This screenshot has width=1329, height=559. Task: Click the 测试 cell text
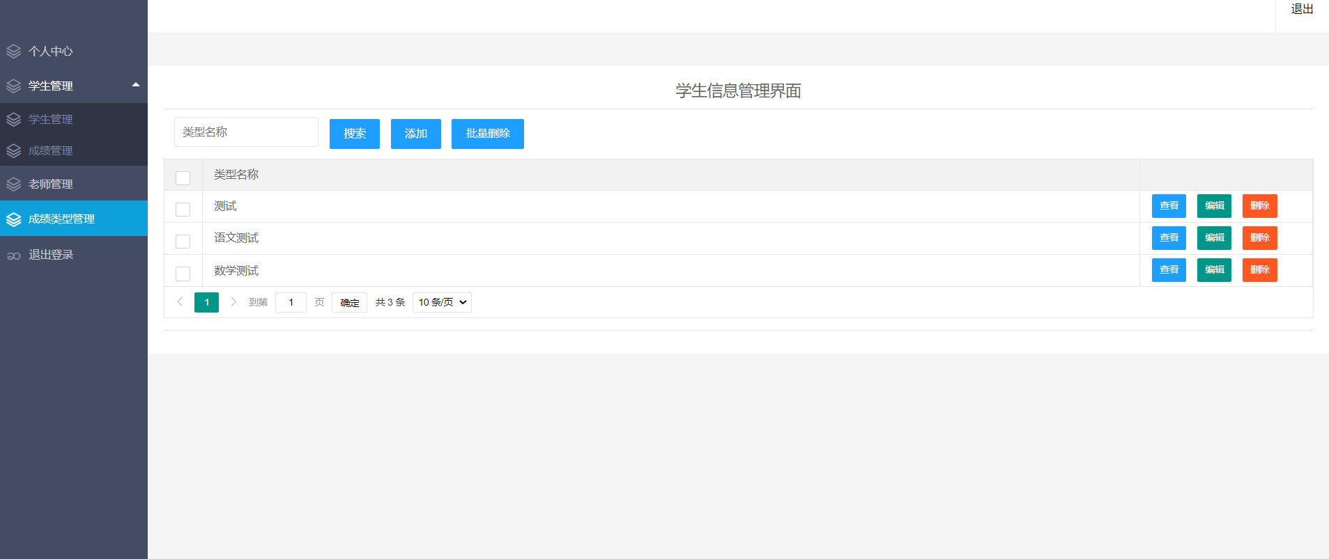pyautogui.click(x=225, y=206)
